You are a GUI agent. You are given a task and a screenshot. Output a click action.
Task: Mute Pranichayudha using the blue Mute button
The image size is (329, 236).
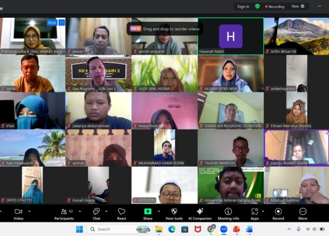click(52, 23)
